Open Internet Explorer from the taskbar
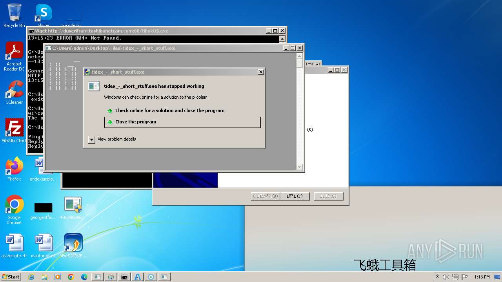The image size is (502, 282). [x=31, y=277]
